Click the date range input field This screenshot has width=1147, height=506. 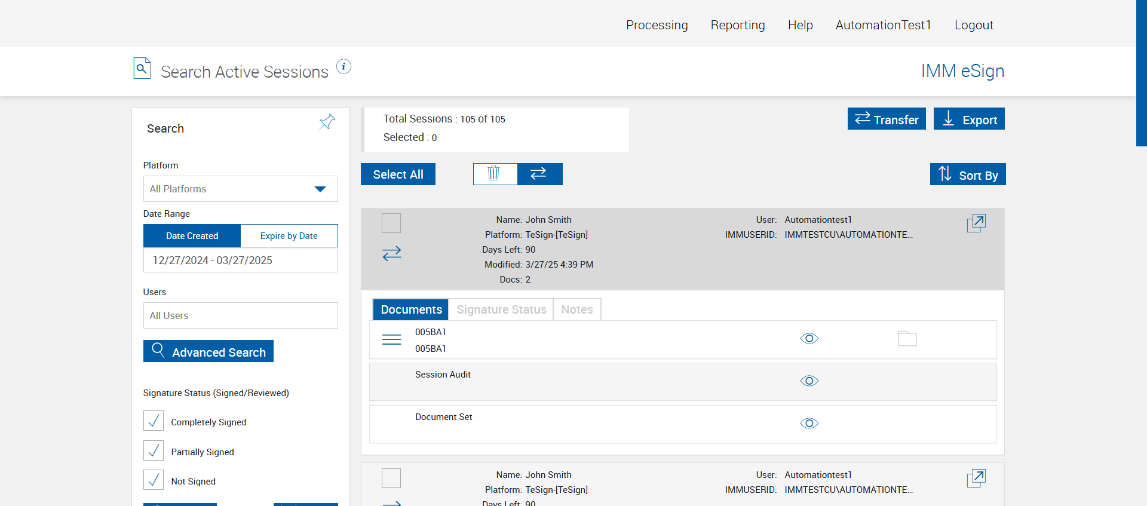[240, 260]
